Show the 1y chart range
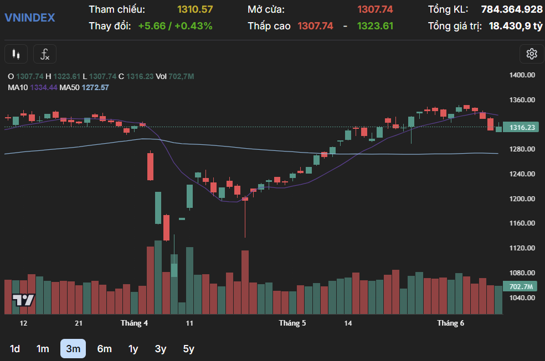Screen dimensions: 545x361 pyautogui.click(x=133, y=349)
